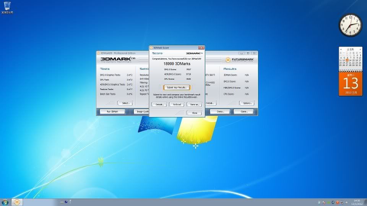367x206 pixels.
Task: Open test selection with Select button
Action: click(125, 103)
